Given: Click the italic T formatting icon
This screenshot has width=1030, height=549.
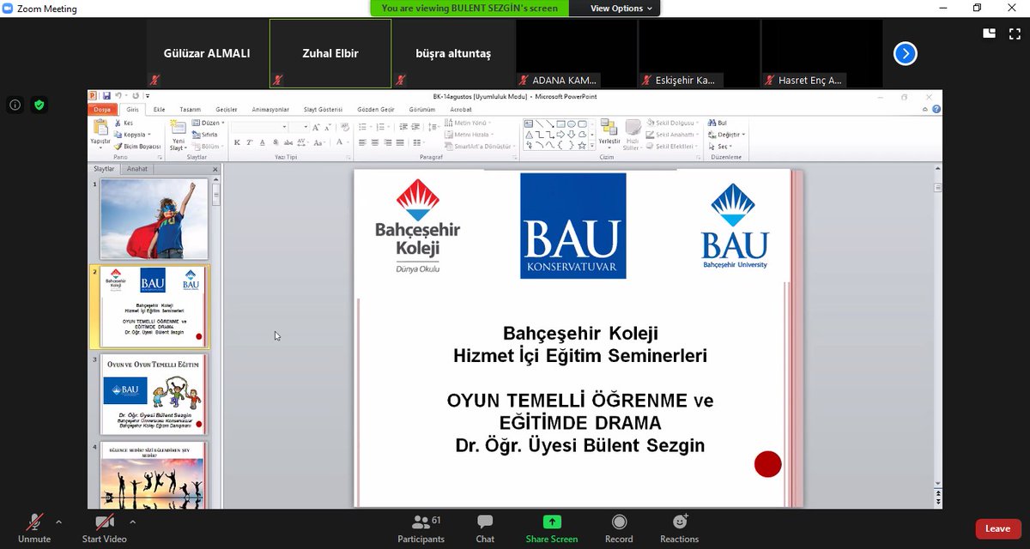Looking at the screenshot, I should pos(249,142).
